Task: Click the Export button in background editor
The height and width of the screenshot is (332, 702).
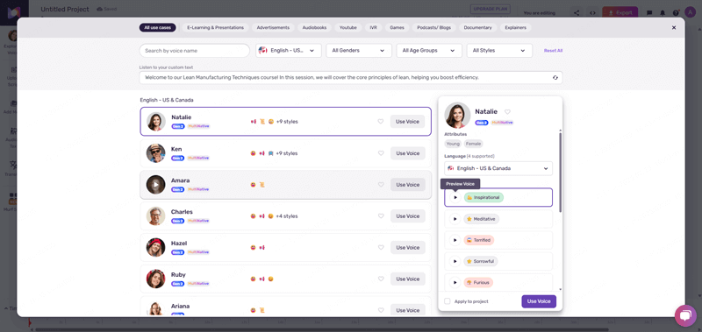Action: pyautogui.click(x=620, y=12)
